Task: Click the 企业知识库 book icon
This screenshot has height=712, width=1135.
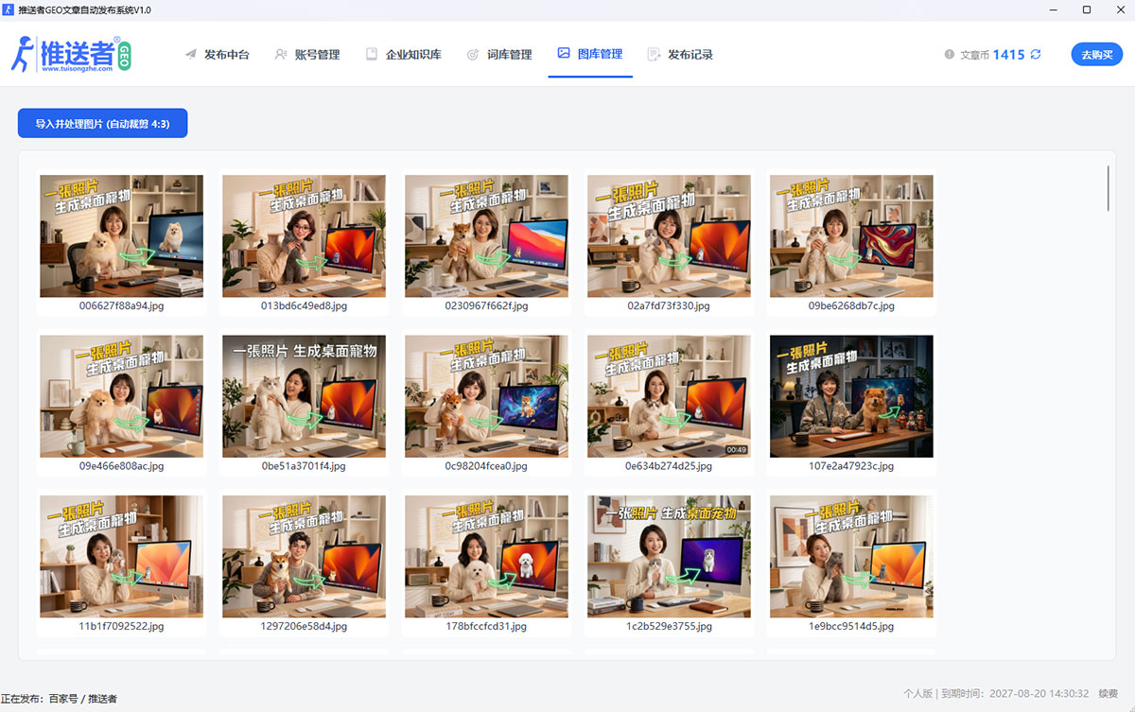Action: click(x=372, y=55)
